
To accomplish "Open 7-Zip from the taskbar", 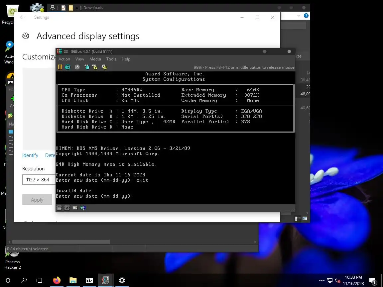I will click(89, 280).
